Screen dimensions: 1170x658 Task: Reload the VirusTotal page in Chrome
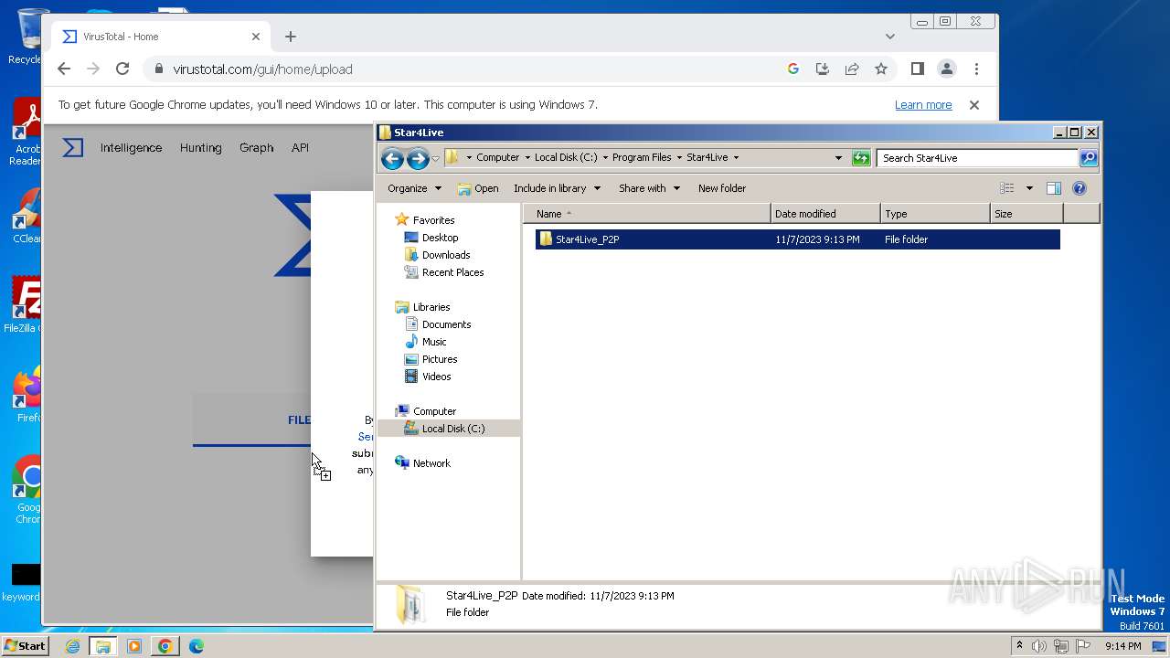[122, 69]
